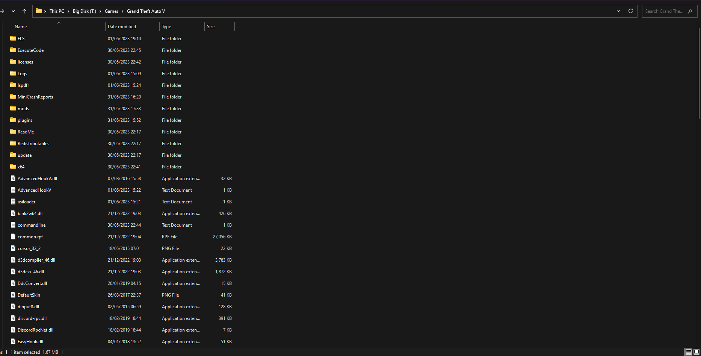
Task: Click Grand Theft Auto V breadcrumb
Action: (x=146, y=11)
